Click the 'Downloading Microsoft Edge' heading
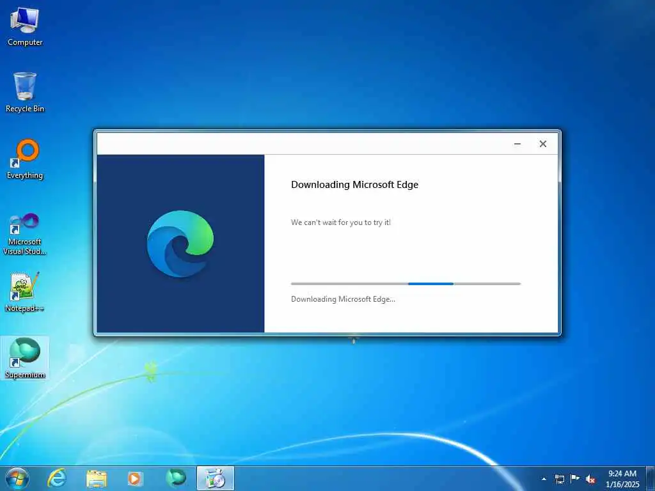 (x=354, y=185)
